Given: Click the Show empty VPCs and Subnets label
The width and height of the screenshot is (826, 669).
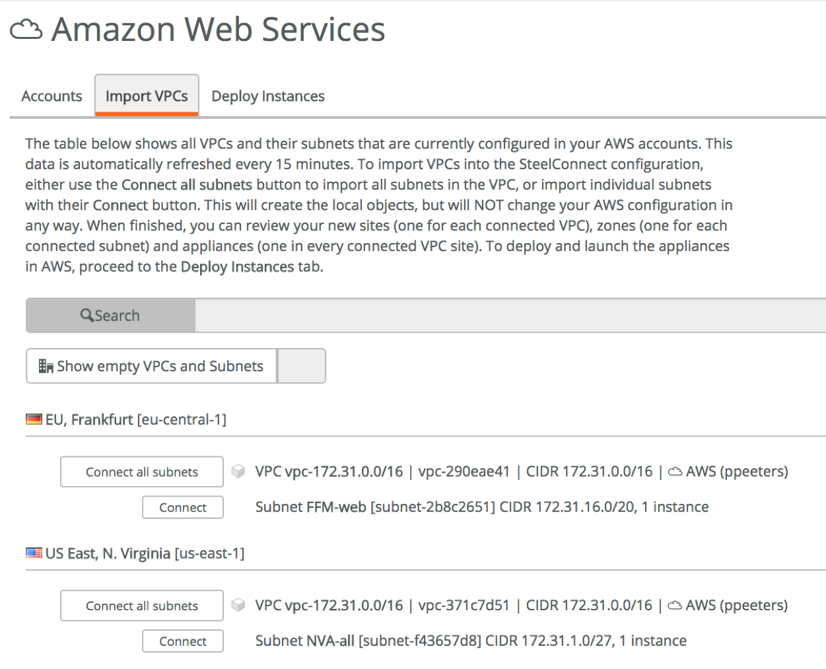Looking at the screenshot, I should 160,367.
